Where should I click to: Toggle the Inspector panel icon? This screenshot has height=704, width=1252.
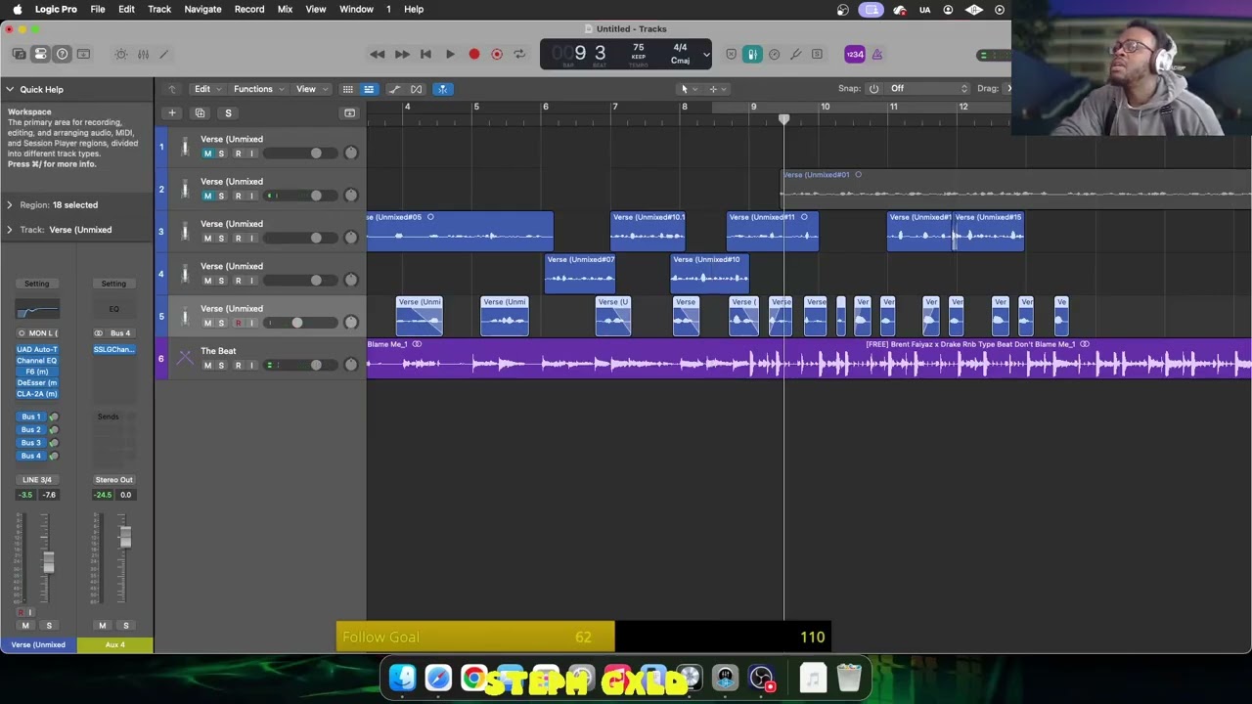pos(40,54)
